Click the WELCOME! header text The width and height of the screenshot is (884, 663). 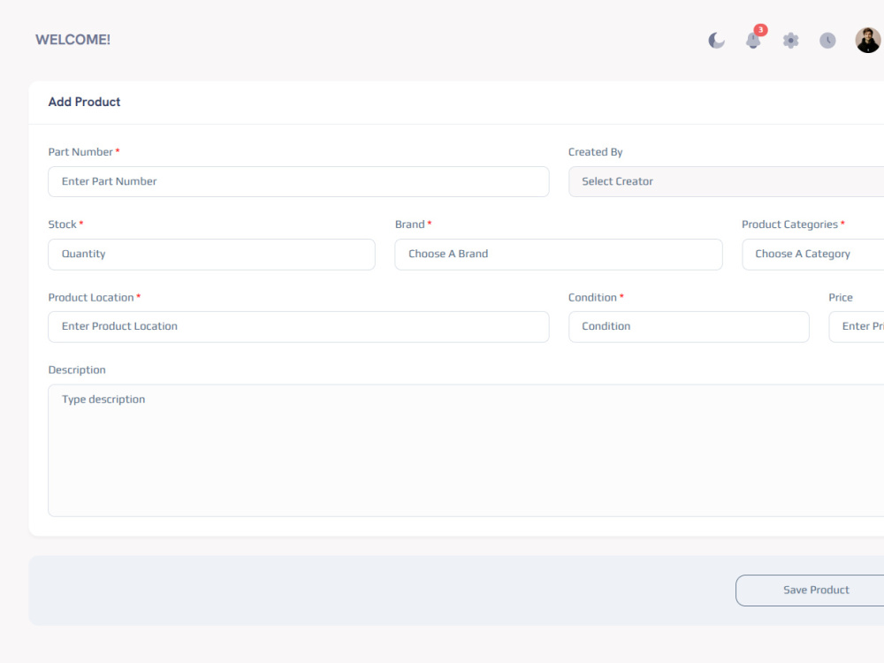73,40
